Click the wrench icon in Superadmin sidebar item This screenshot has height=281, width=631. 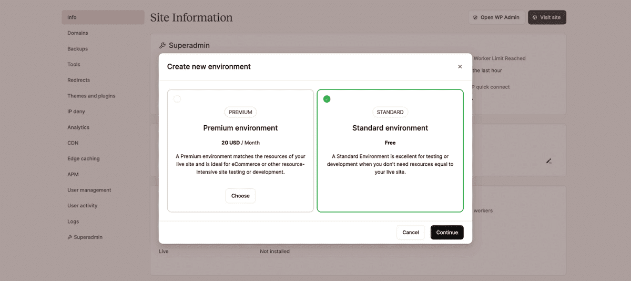[x=70, y=237]
